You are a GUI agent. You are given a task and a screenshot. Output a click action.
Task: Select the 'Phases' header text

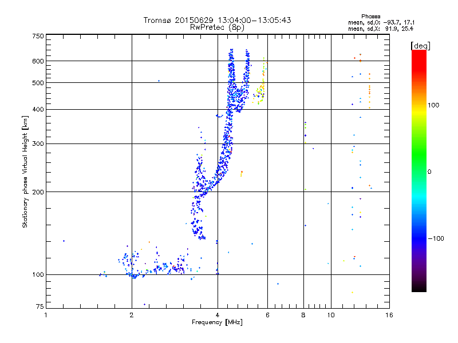click(370, 17)
